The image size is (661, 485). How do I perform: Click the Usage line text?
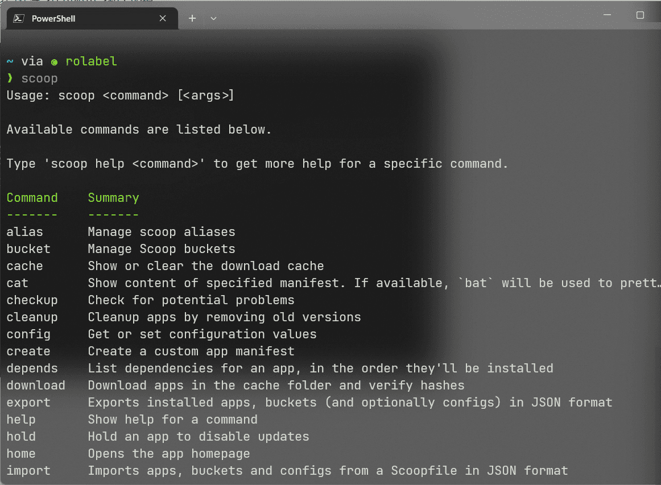tap(120, 96)
